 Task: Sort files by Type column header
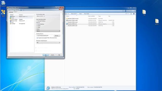click(x=99, y=16)
